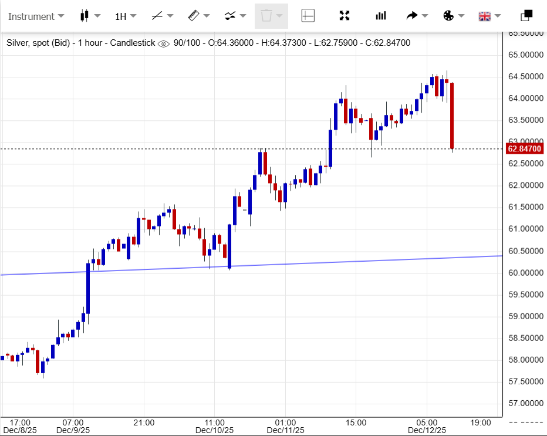Open the ruler measurement tool
The width and height of the screenshot is (547, 436).
click(x=194, y=16)
